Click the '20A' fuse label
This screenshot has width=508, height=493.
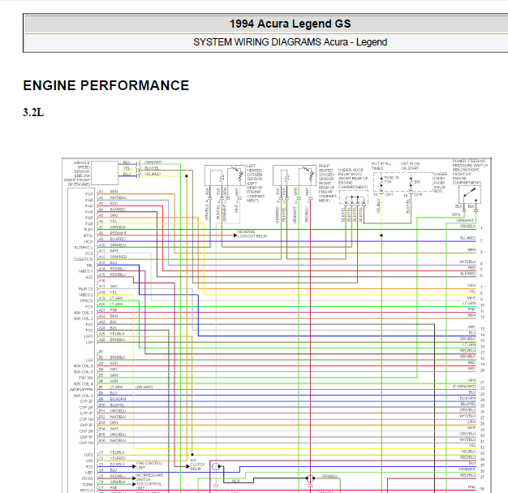coord(417,182)
